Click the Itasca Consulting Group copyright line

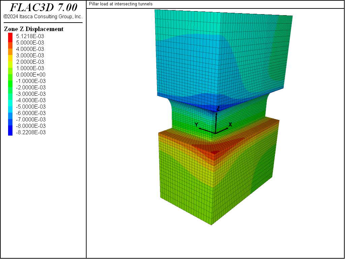click(43, 17)
